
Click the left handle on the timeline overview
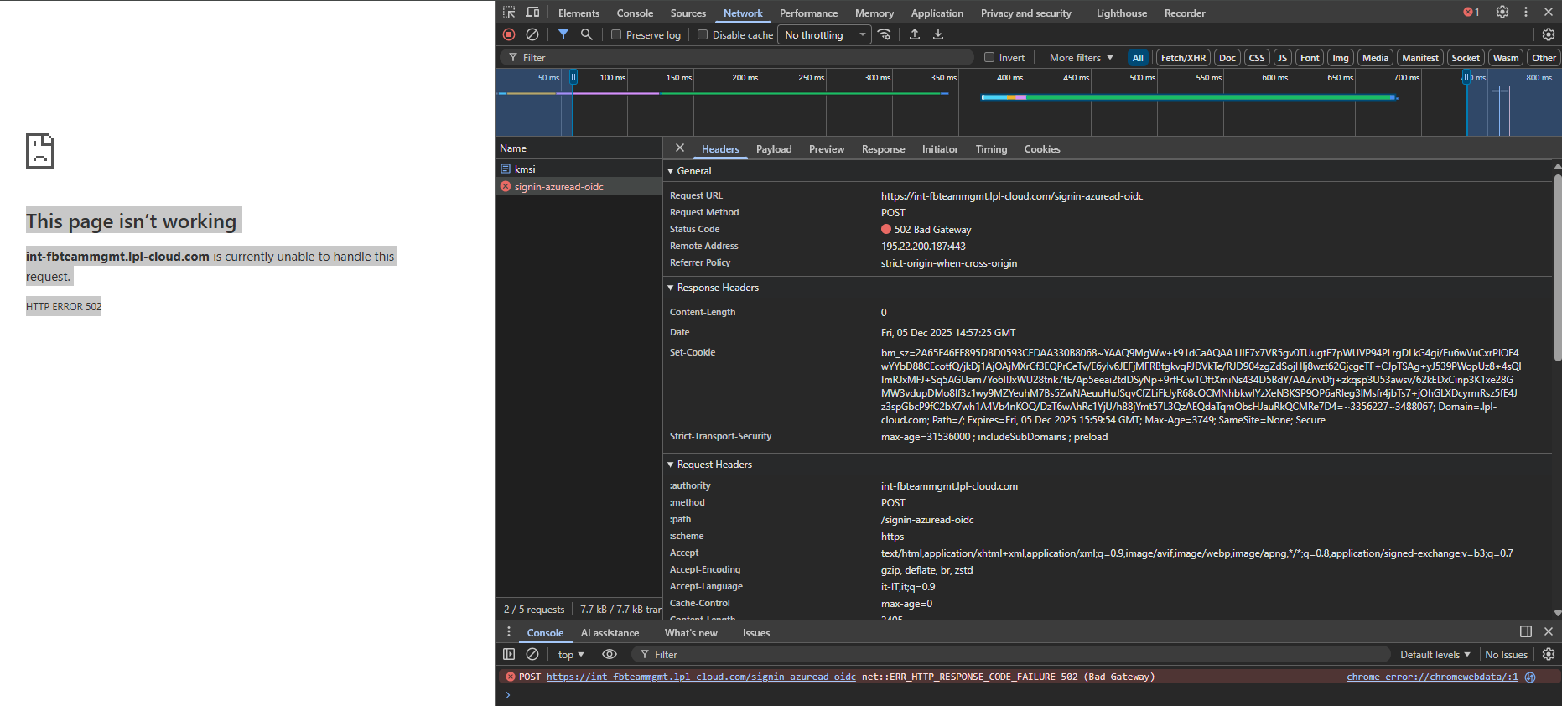[573, 77]
